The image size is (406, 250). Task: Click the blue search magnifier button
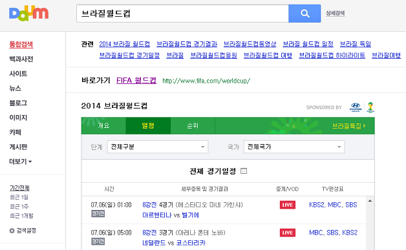(x=304, y=14)
